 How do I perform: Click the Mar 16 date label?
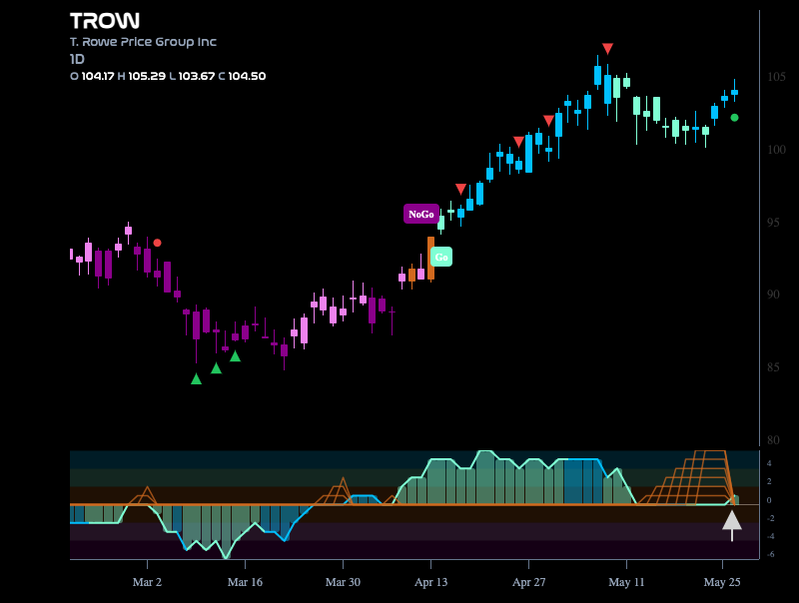[x=245, y=582]
